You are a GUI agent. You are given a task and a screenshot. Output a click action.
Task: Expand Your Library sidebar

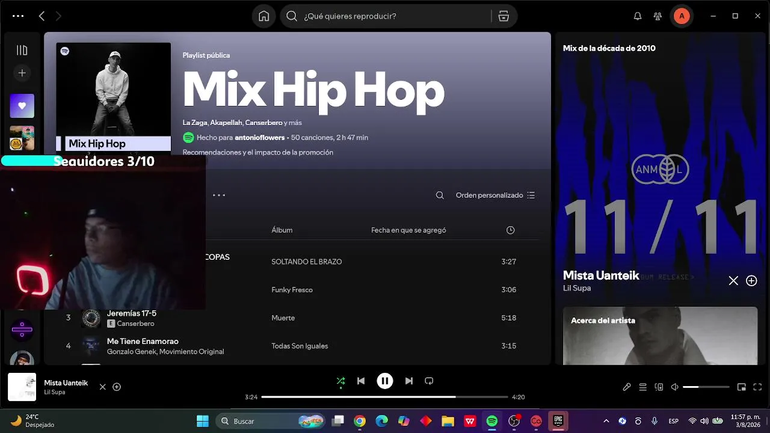point(22,51)
